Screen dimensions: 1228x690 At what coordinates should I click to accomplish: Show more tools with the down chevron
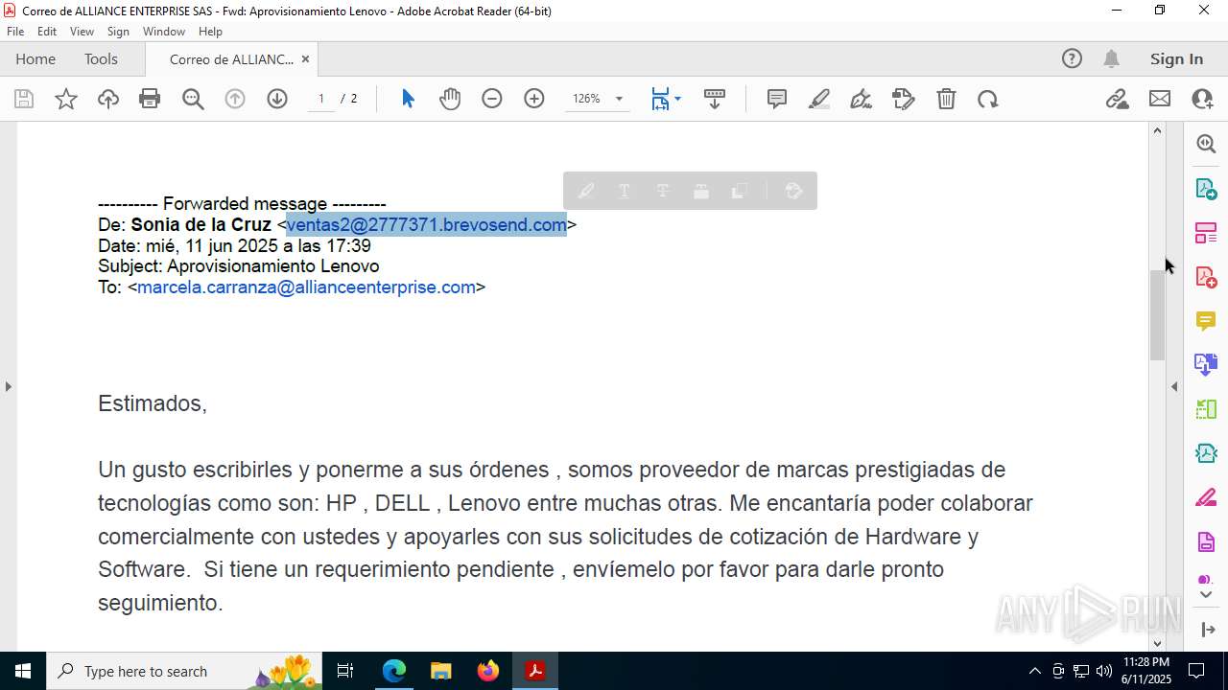1206,594
